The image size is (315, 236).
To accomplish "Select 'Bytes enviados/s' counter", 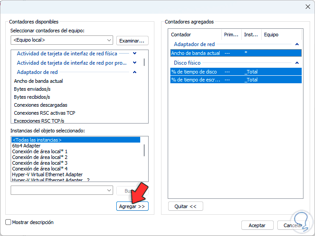I will pyautogui.click(x=32, y=89).
